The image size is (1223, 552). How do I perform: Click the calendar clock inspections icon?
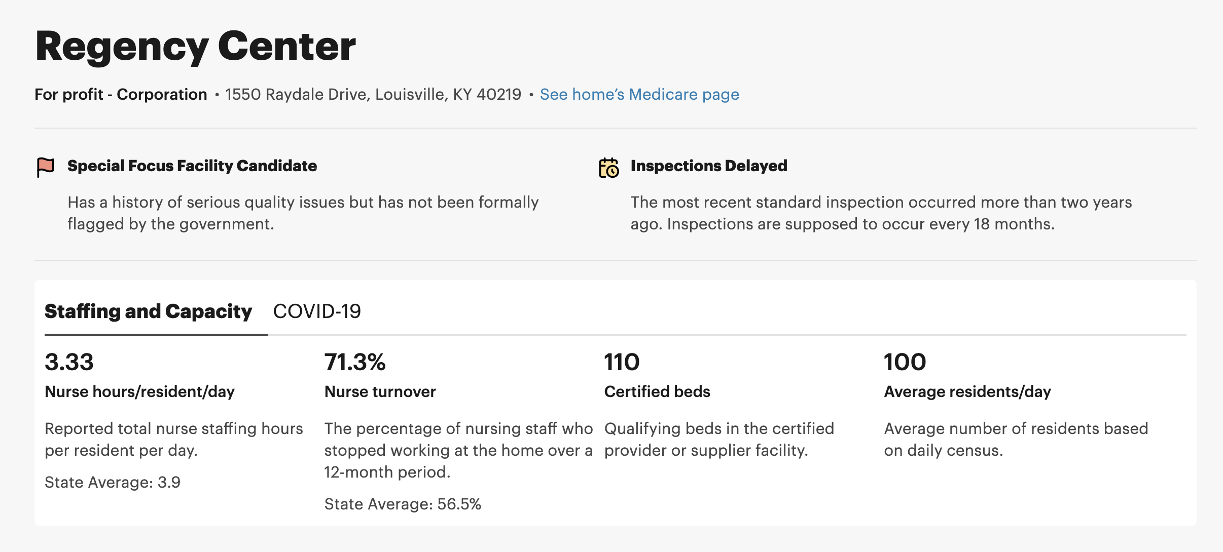pyautogui.click(x=608, y=168)
